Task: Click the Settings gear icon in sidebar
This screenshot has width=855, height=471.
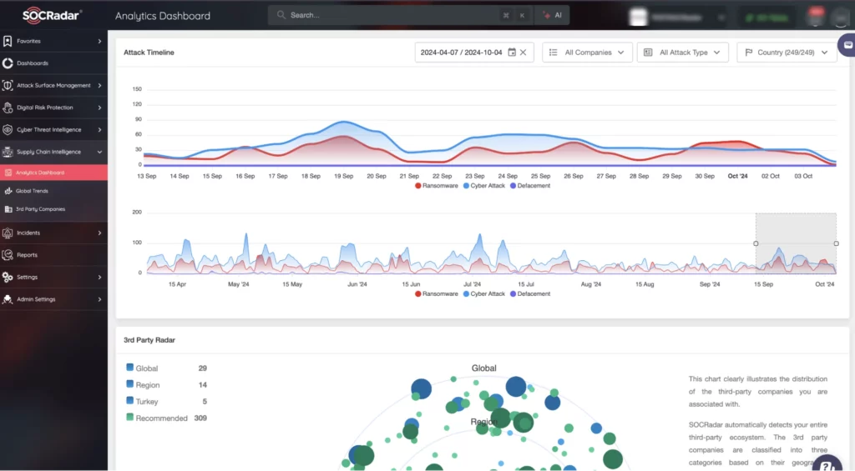Action: pyautogui.click(x=8, y=277)
